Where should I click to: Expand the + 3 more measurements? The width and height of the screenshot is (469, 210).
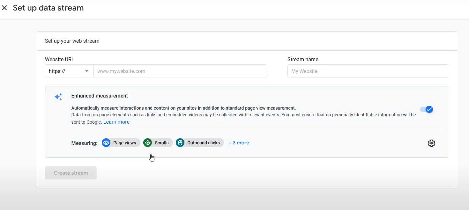(239, 143)
